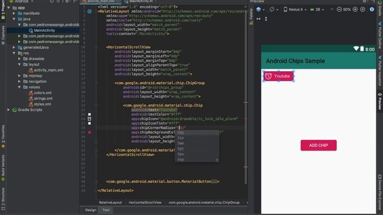Click the preview panel settings gear
This screenshot has width=383, height=215.
(364, 1)
